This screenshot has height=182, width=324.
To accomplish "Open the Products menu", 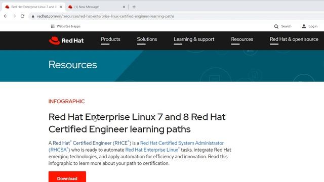I will point(110,39).
